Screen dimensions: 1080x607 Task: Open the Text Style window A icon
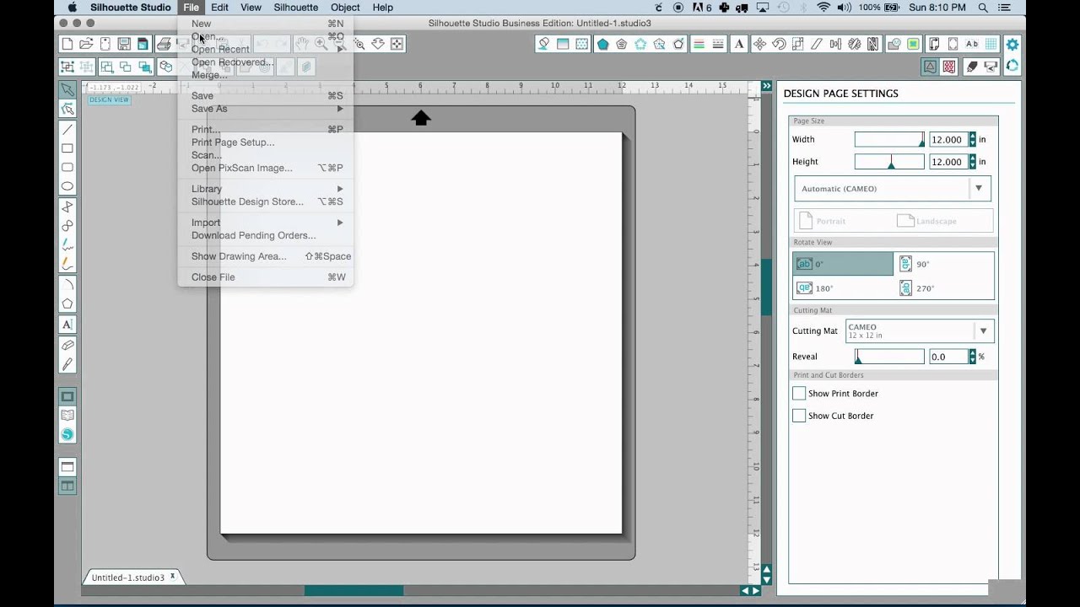pos(740,44)
